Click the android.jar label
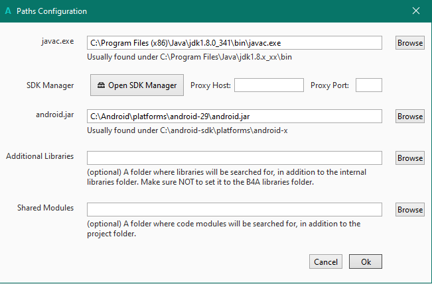This screenshot has width=432, height=284. pyautogui.click(x=54, y=115)
